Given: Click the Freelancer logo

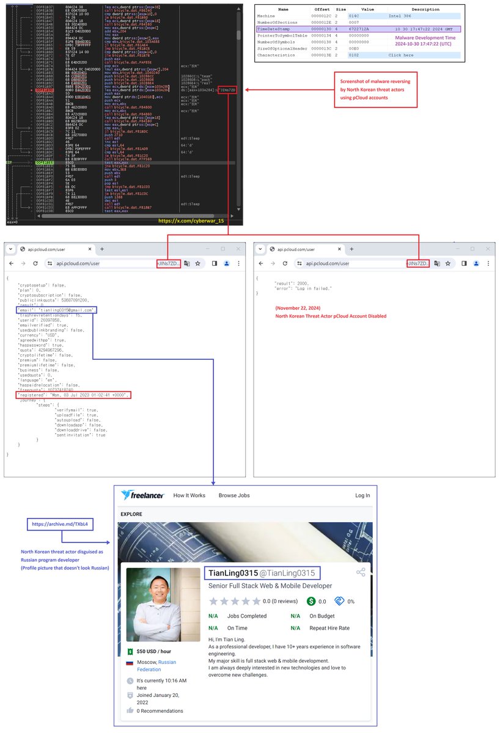Looking at the screenshot, I should (x=142, y=495).
